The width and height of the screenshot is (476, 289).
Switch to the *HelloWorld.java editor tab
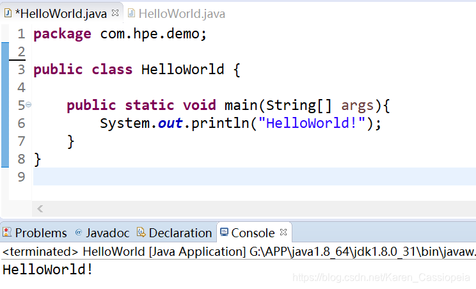click(x=61, y=13)
